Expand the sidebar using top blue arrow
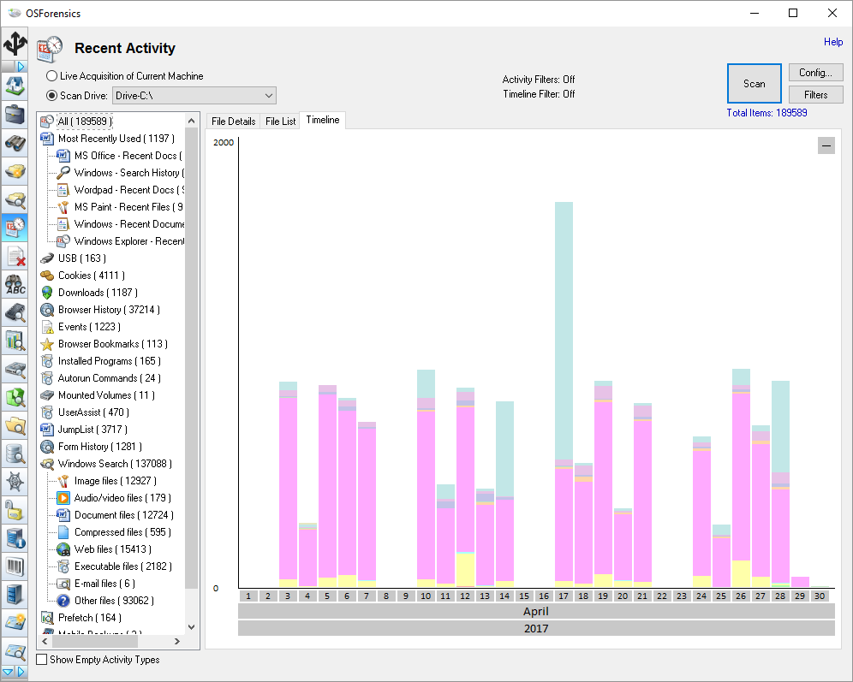 [x=21, y=66]
